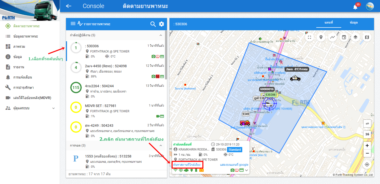This screenshot has width=380, height=184.
Task: Click camera icon in vehicle info popup
Action: (x=232, y=170)
